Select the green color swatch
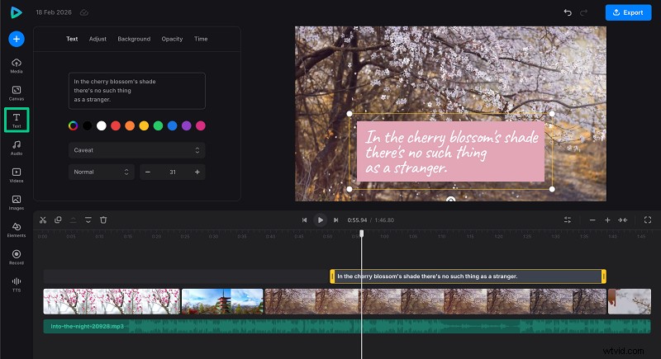This screenshot has width=661, height=359. coord(158,125)
